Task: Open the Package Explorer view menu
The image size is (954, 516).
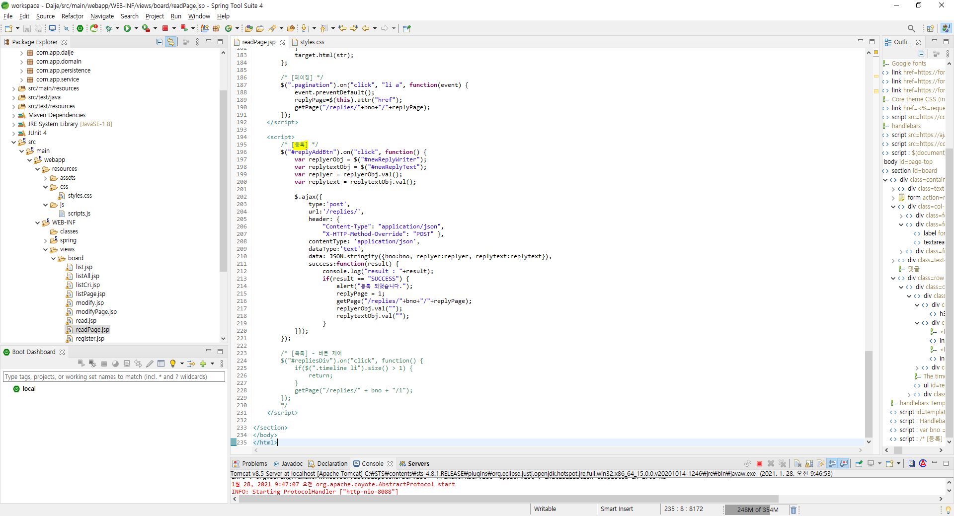Action: (x=197, y=42)
